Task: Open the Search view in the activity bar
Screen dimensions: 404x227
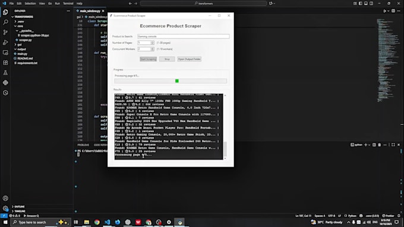Action: [5, 22]
